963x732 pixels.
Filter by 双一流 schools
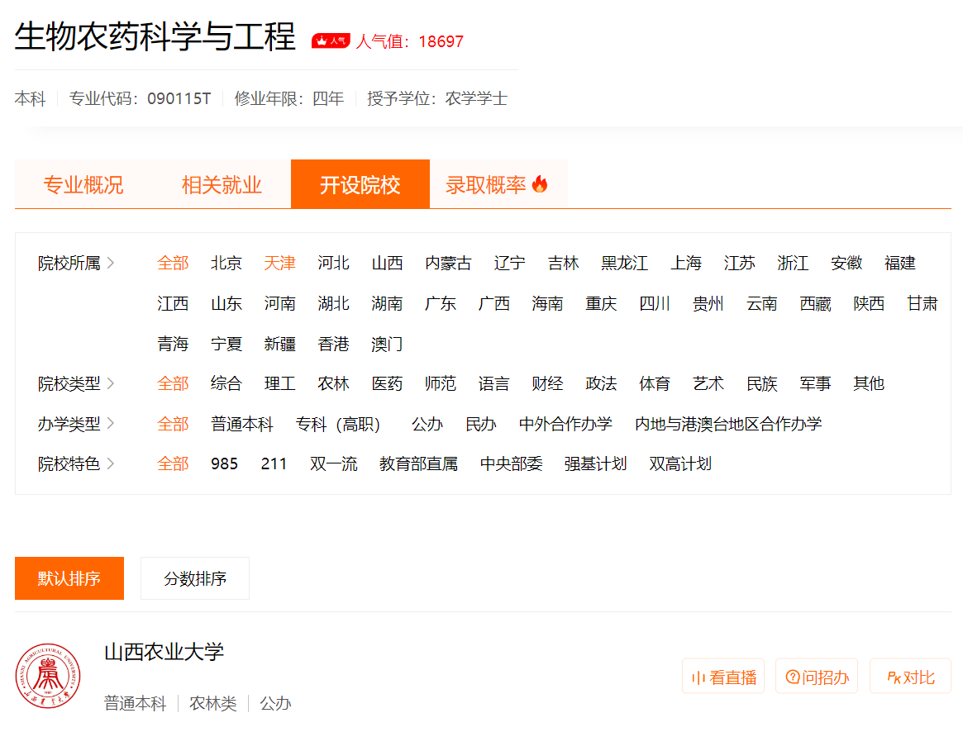(333, 463)
